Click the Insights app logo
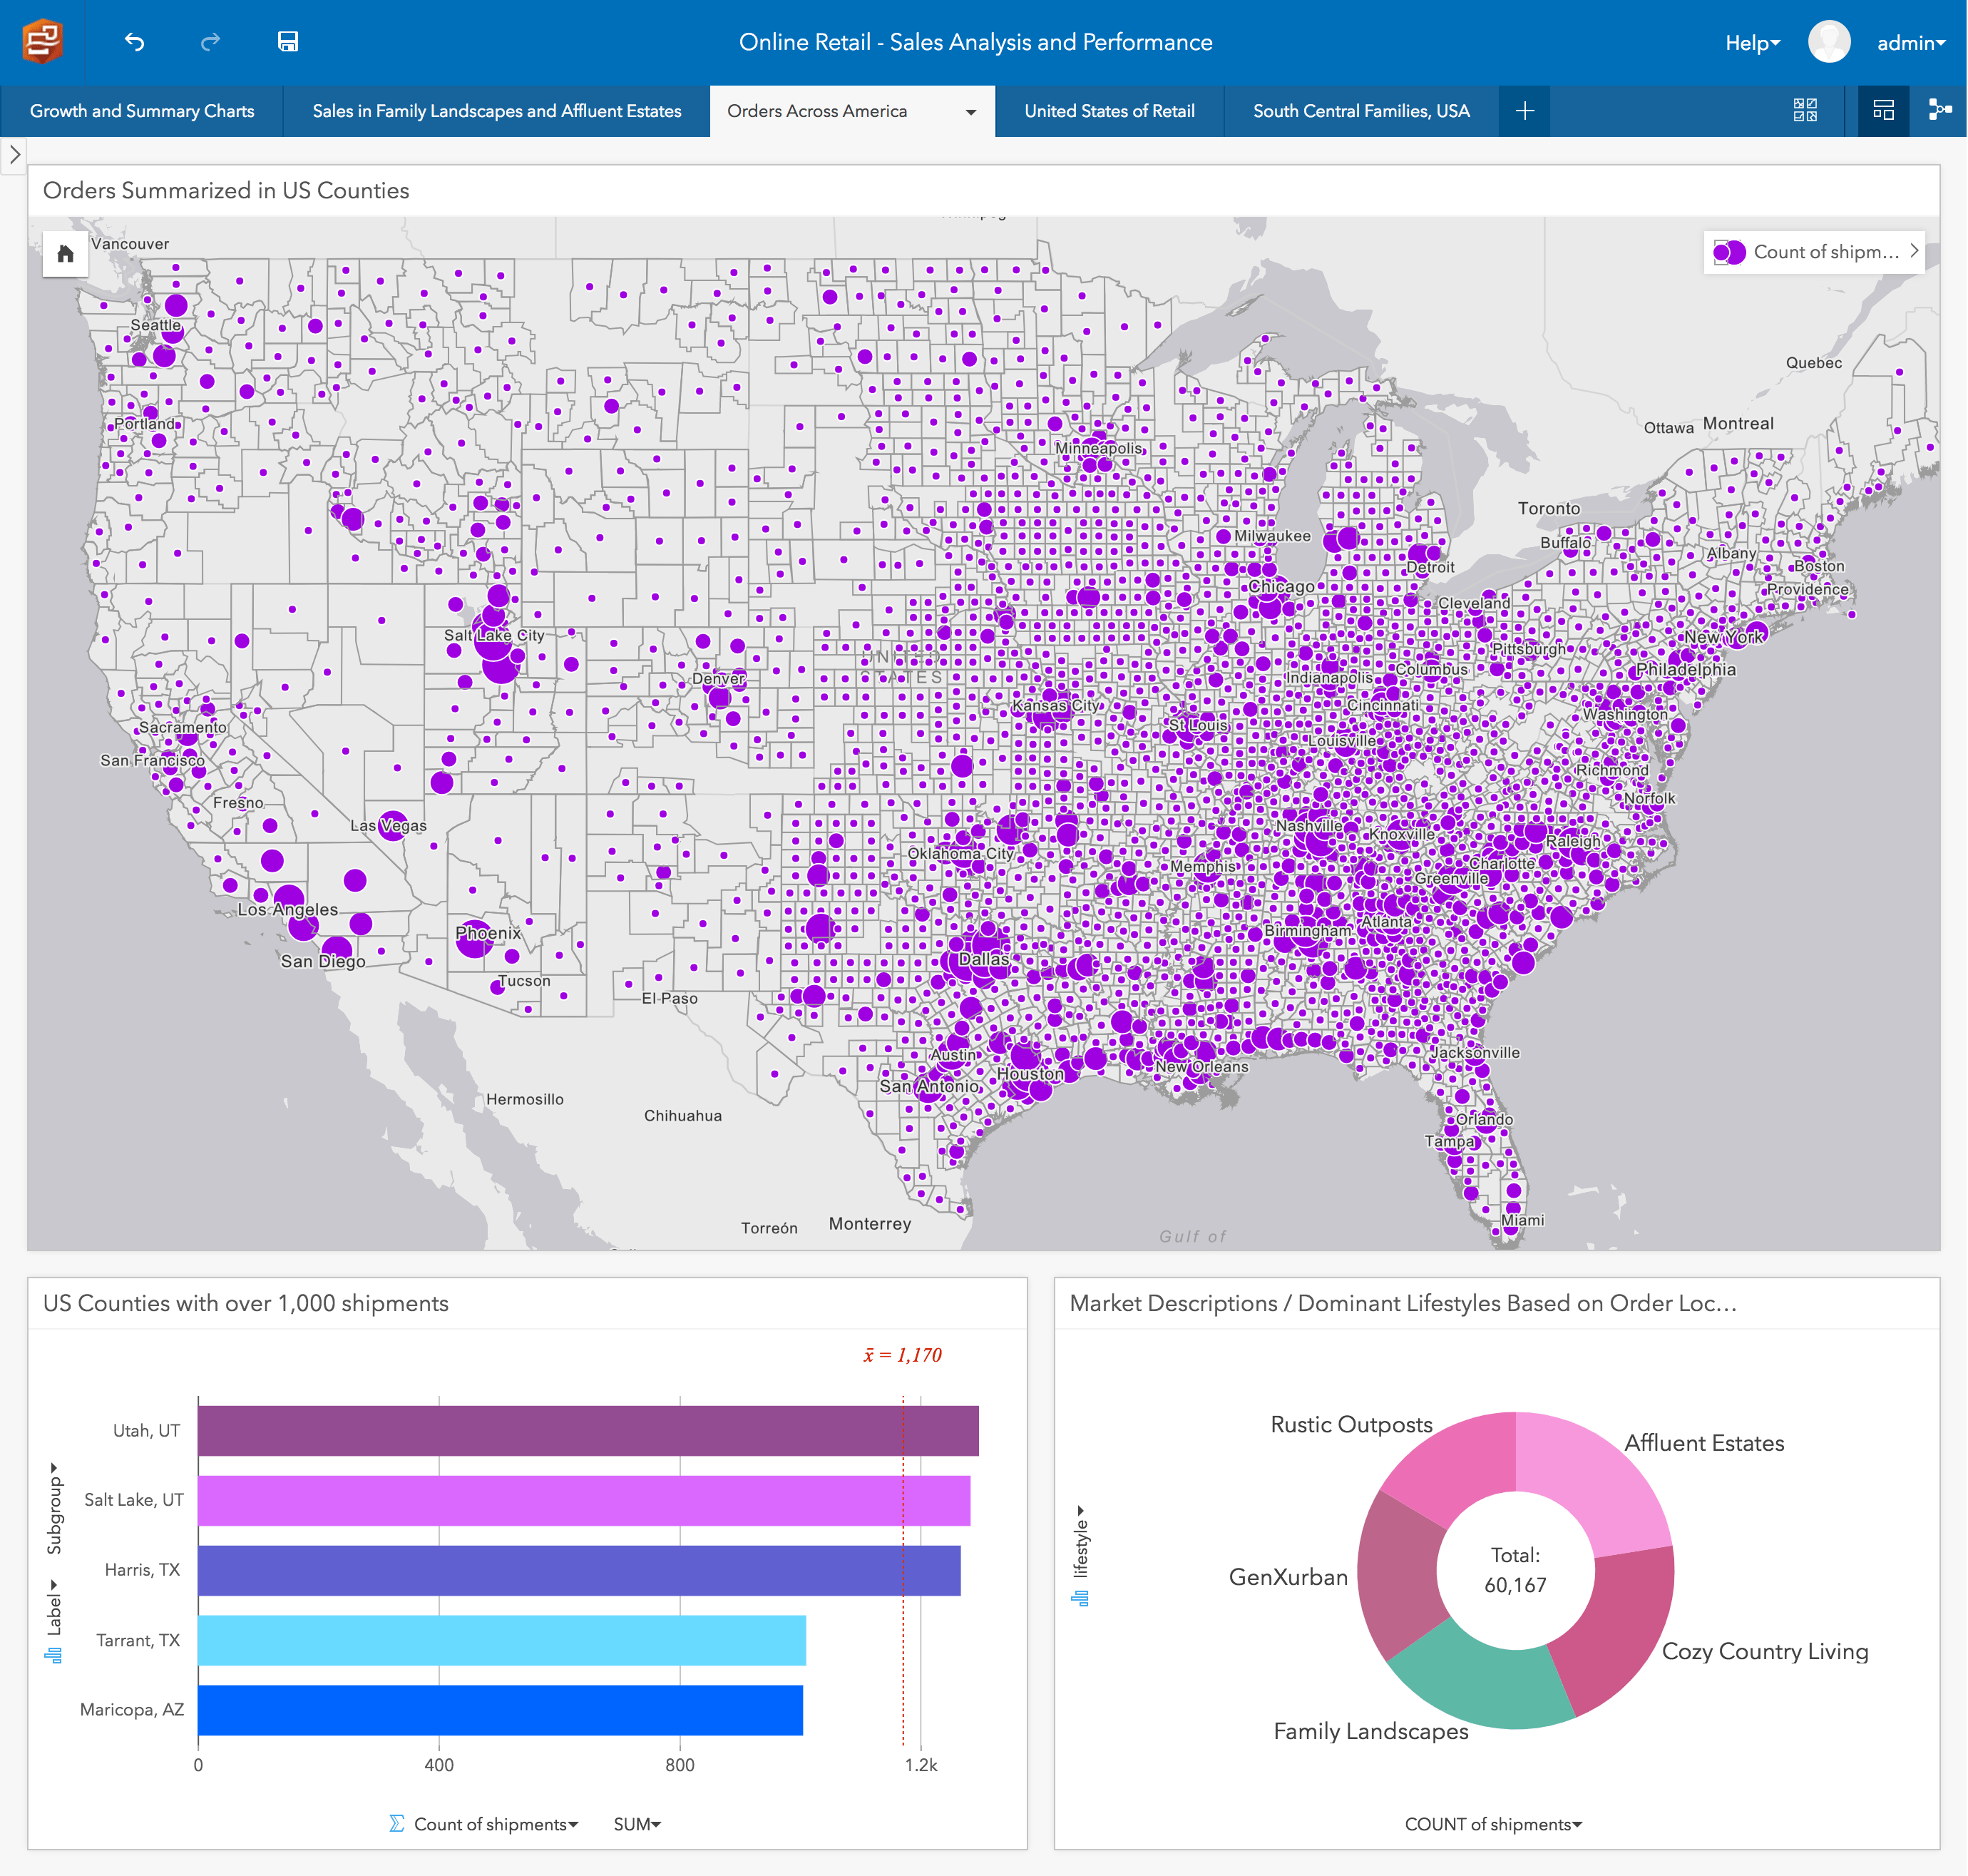 point(43,42)
